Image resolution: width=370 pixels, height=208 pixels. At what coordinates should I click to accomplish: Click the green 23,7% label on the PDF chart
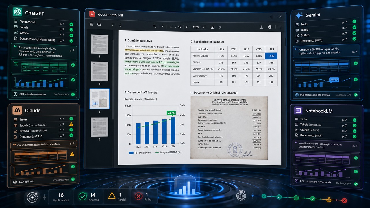pyautogui.click(x=171, y=113)
